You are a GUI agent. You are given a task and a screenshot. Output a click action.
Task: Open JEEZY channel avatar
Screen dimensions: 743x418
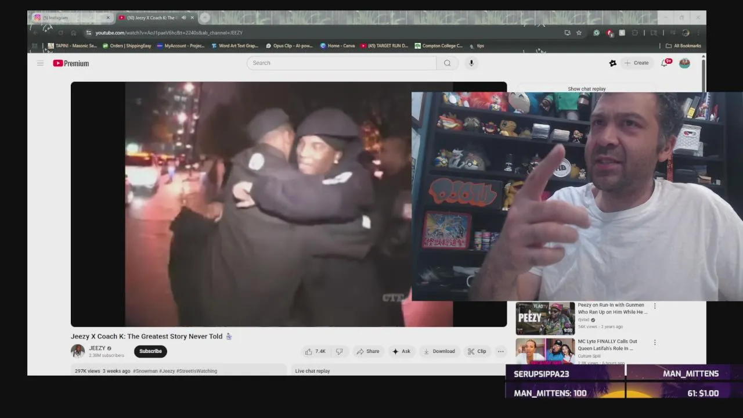point(77,351)
